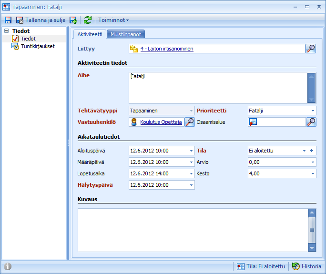Viewport: 326px width, 274px height.
Task: Open the Koulutus Opettaja link
Action: point(161,122)
